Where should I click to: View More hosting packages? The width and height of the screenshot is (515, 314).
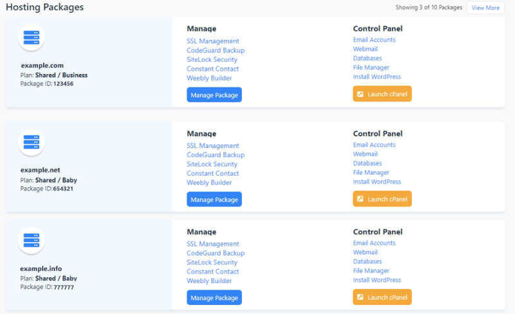pos(485,8)
